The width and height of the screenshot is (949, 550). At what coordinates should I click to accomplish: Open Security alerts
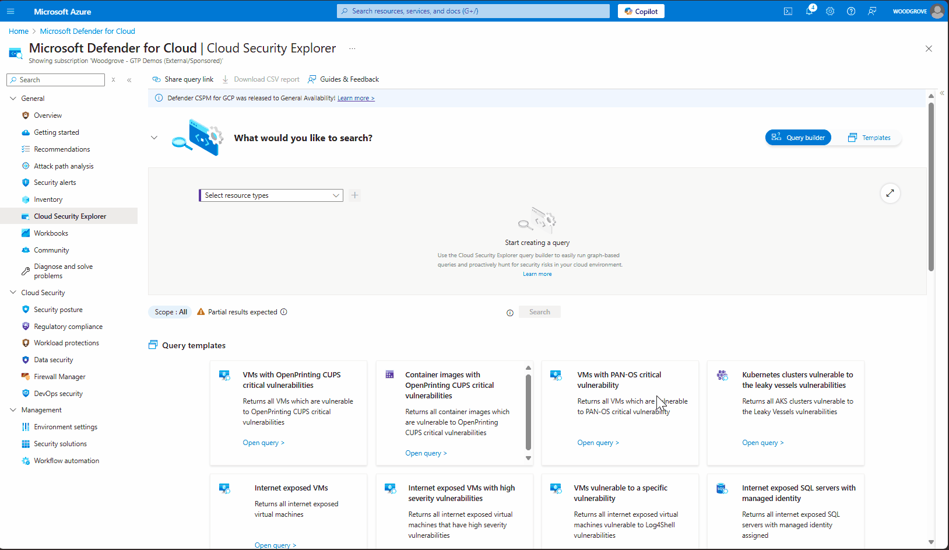click(x=55, y=183)
